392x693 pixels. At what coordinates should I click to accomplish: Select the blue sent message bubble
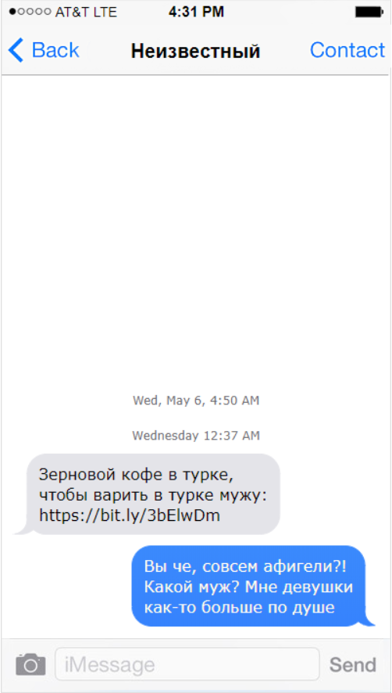(x=252, y=586)
